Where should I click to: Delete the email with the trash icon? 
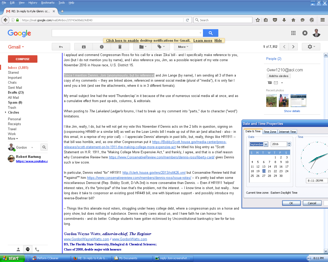pos(120,47)
